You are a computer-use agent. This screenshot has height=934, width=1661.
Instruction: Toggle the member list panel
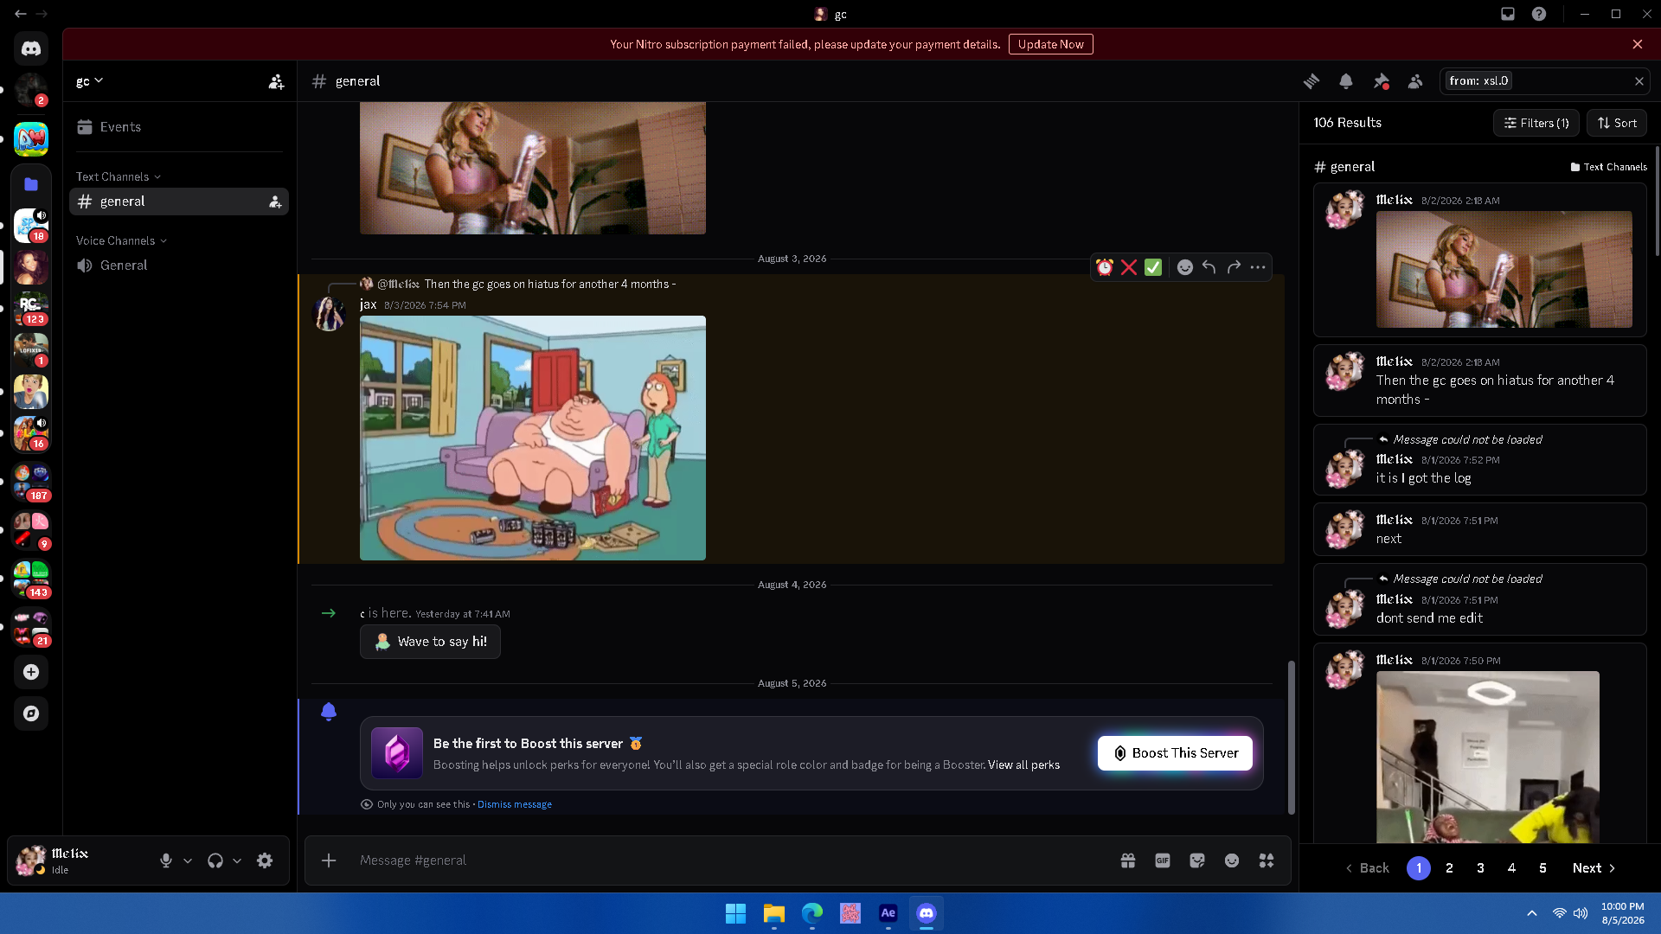pos(1415,81)
